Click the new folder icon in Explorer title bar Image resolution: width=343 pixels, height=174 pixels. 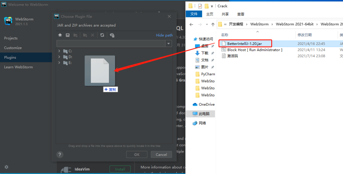[206, 6]
